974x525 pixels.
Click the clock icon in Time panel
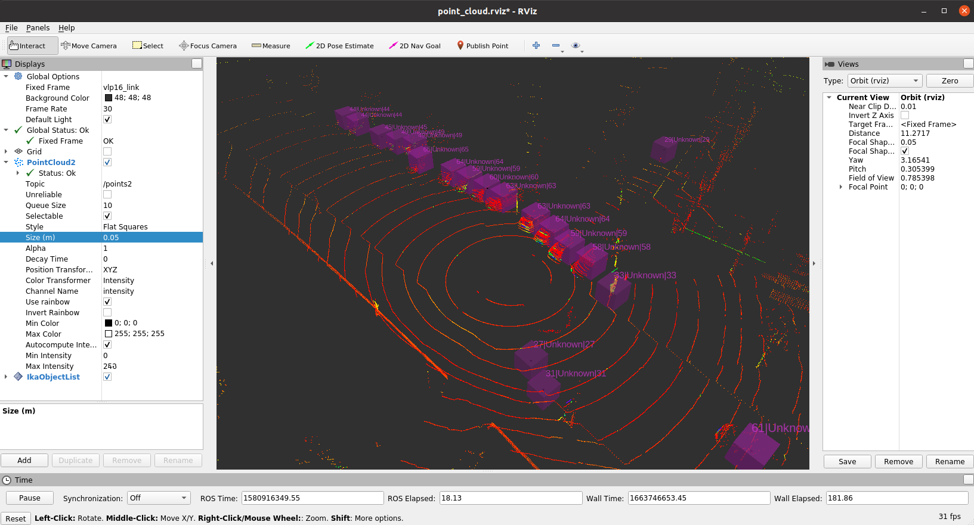(x=7, y=480)
